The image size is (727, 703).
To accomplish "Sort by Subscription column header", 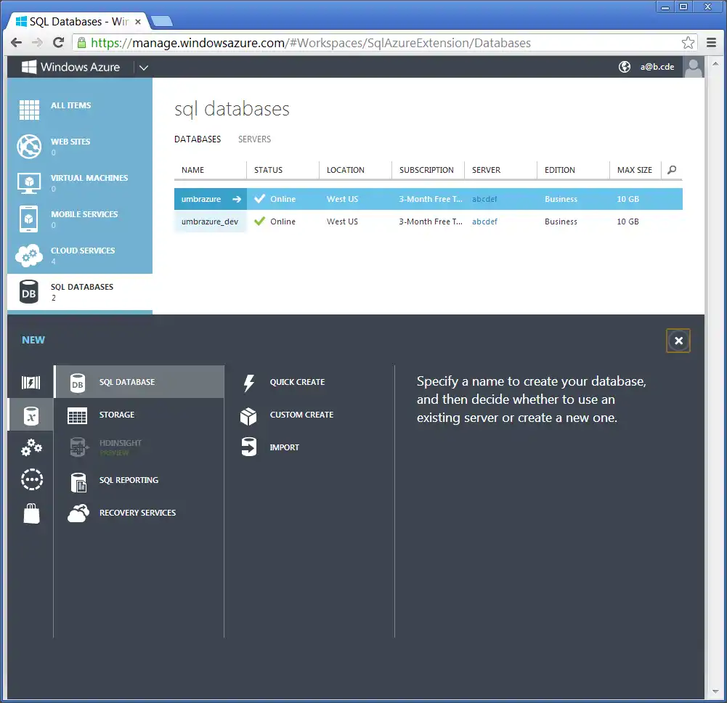I will (x=426, y=170).
